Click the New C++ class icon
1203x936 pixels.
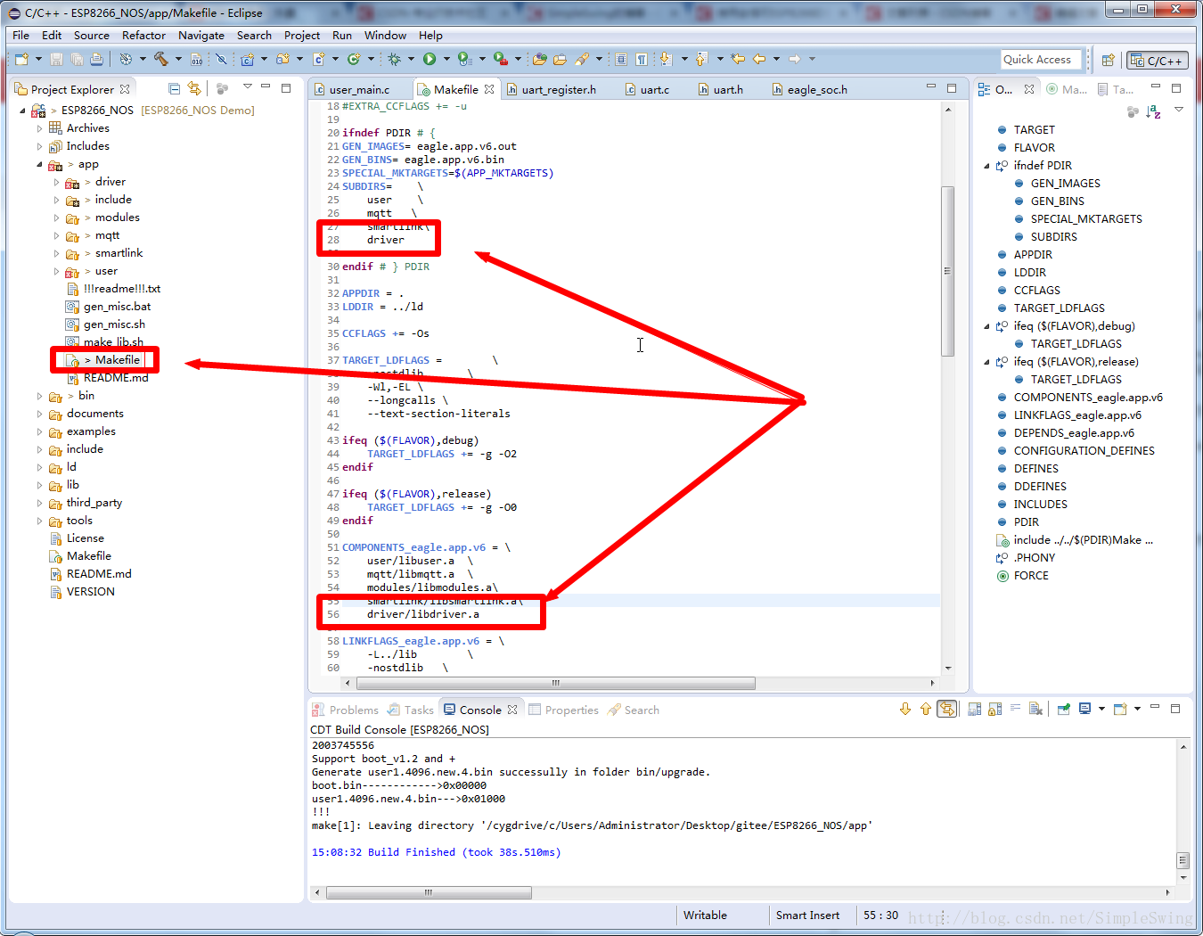tap(354, 59)
